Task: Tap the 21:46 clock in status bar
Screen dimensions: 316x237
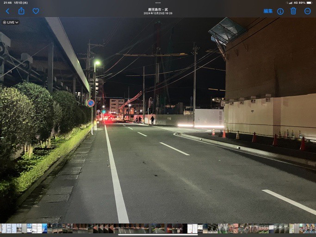Action: coord(7,3)
